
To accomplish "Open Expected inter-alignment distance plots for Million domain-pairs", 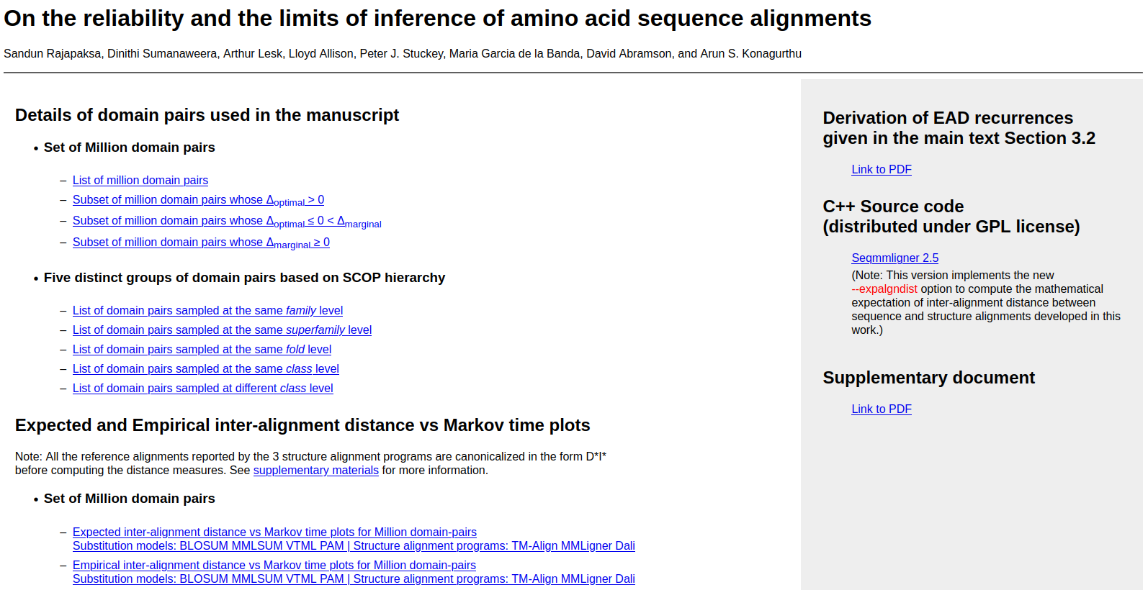I will pyautogui.click(x=274, y=532).
